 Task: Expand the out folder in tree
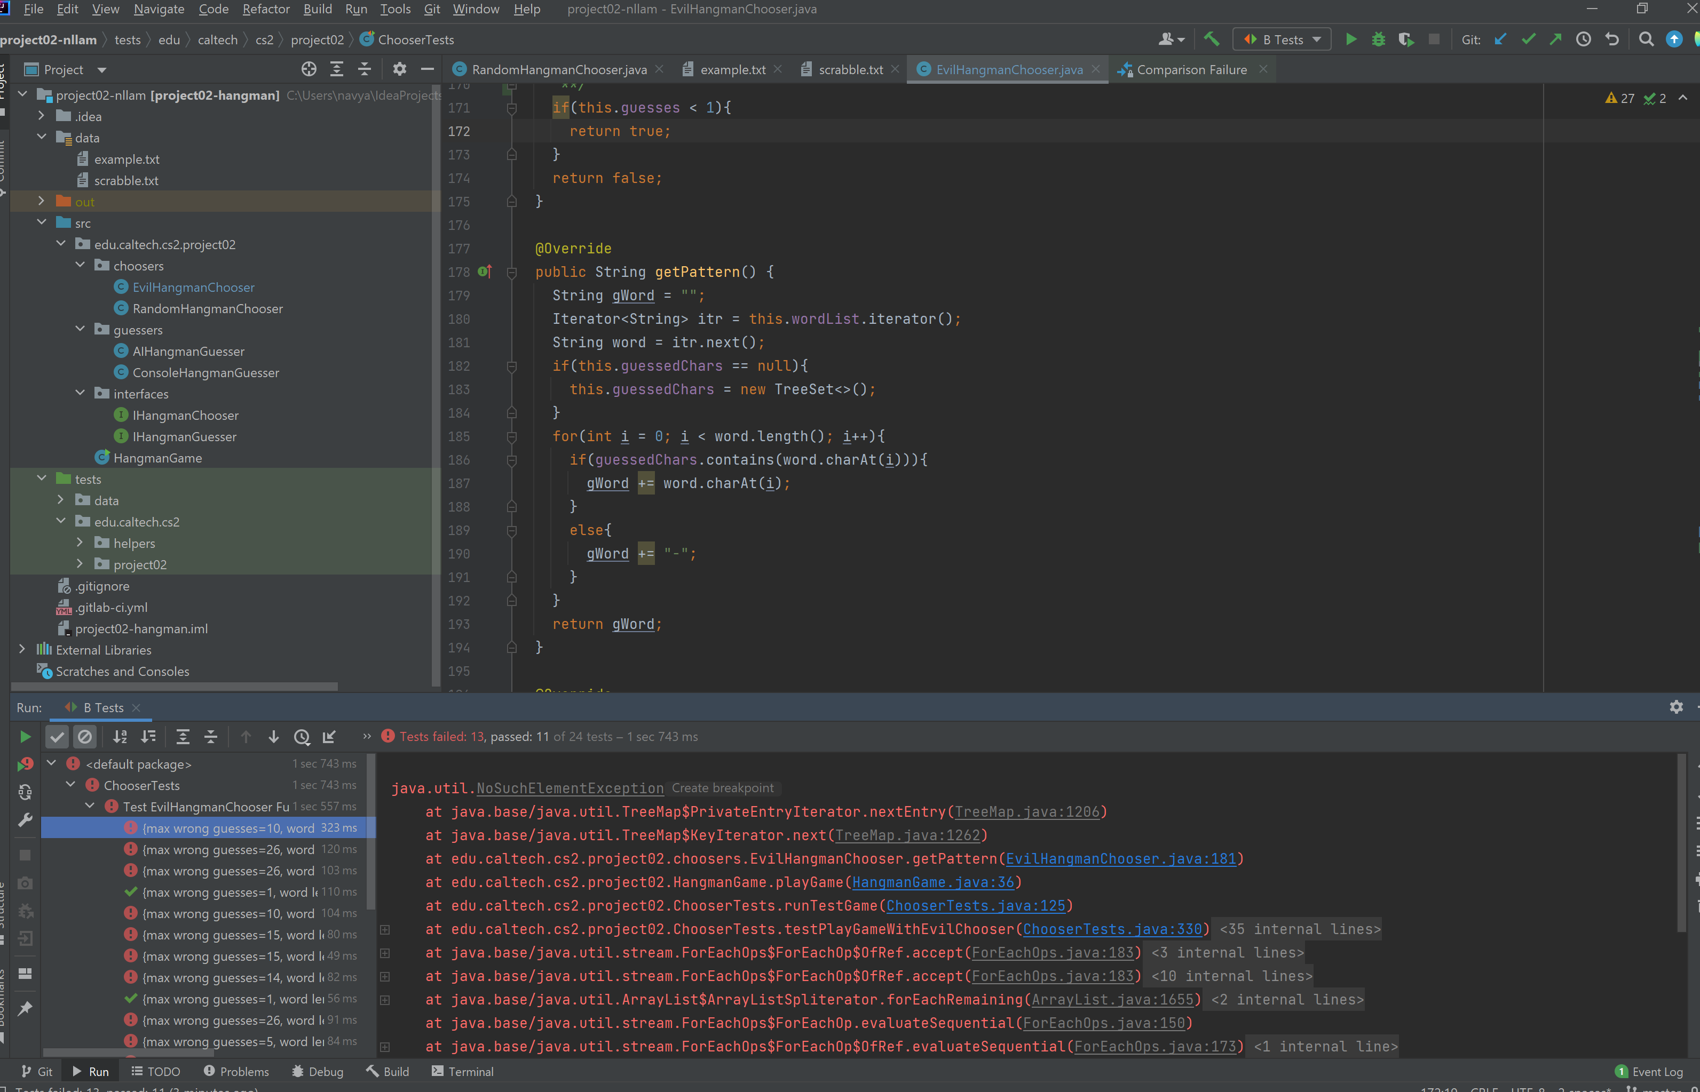coord(41,201)
